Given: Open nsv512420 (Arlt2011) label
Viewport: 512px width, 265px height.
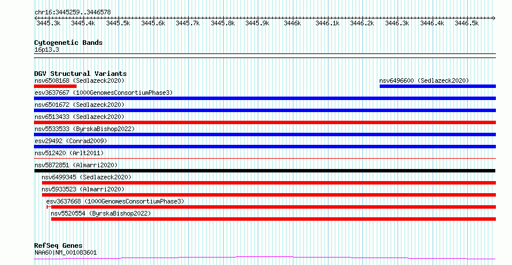Looking at the screenshot, I should pyautogui.click(x=69, y=153).
